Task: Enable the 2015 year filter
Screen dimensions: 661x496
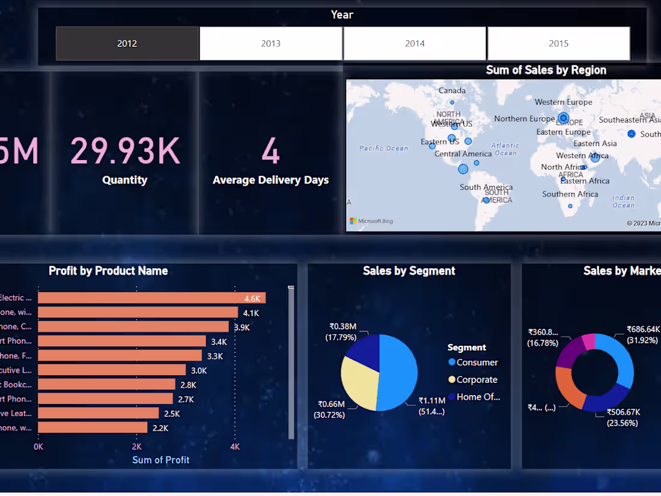Action: 558,43
